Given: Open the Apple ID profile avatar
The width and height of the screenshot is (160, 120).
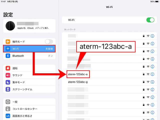Looking at the screenshot, I should (10, 26).
